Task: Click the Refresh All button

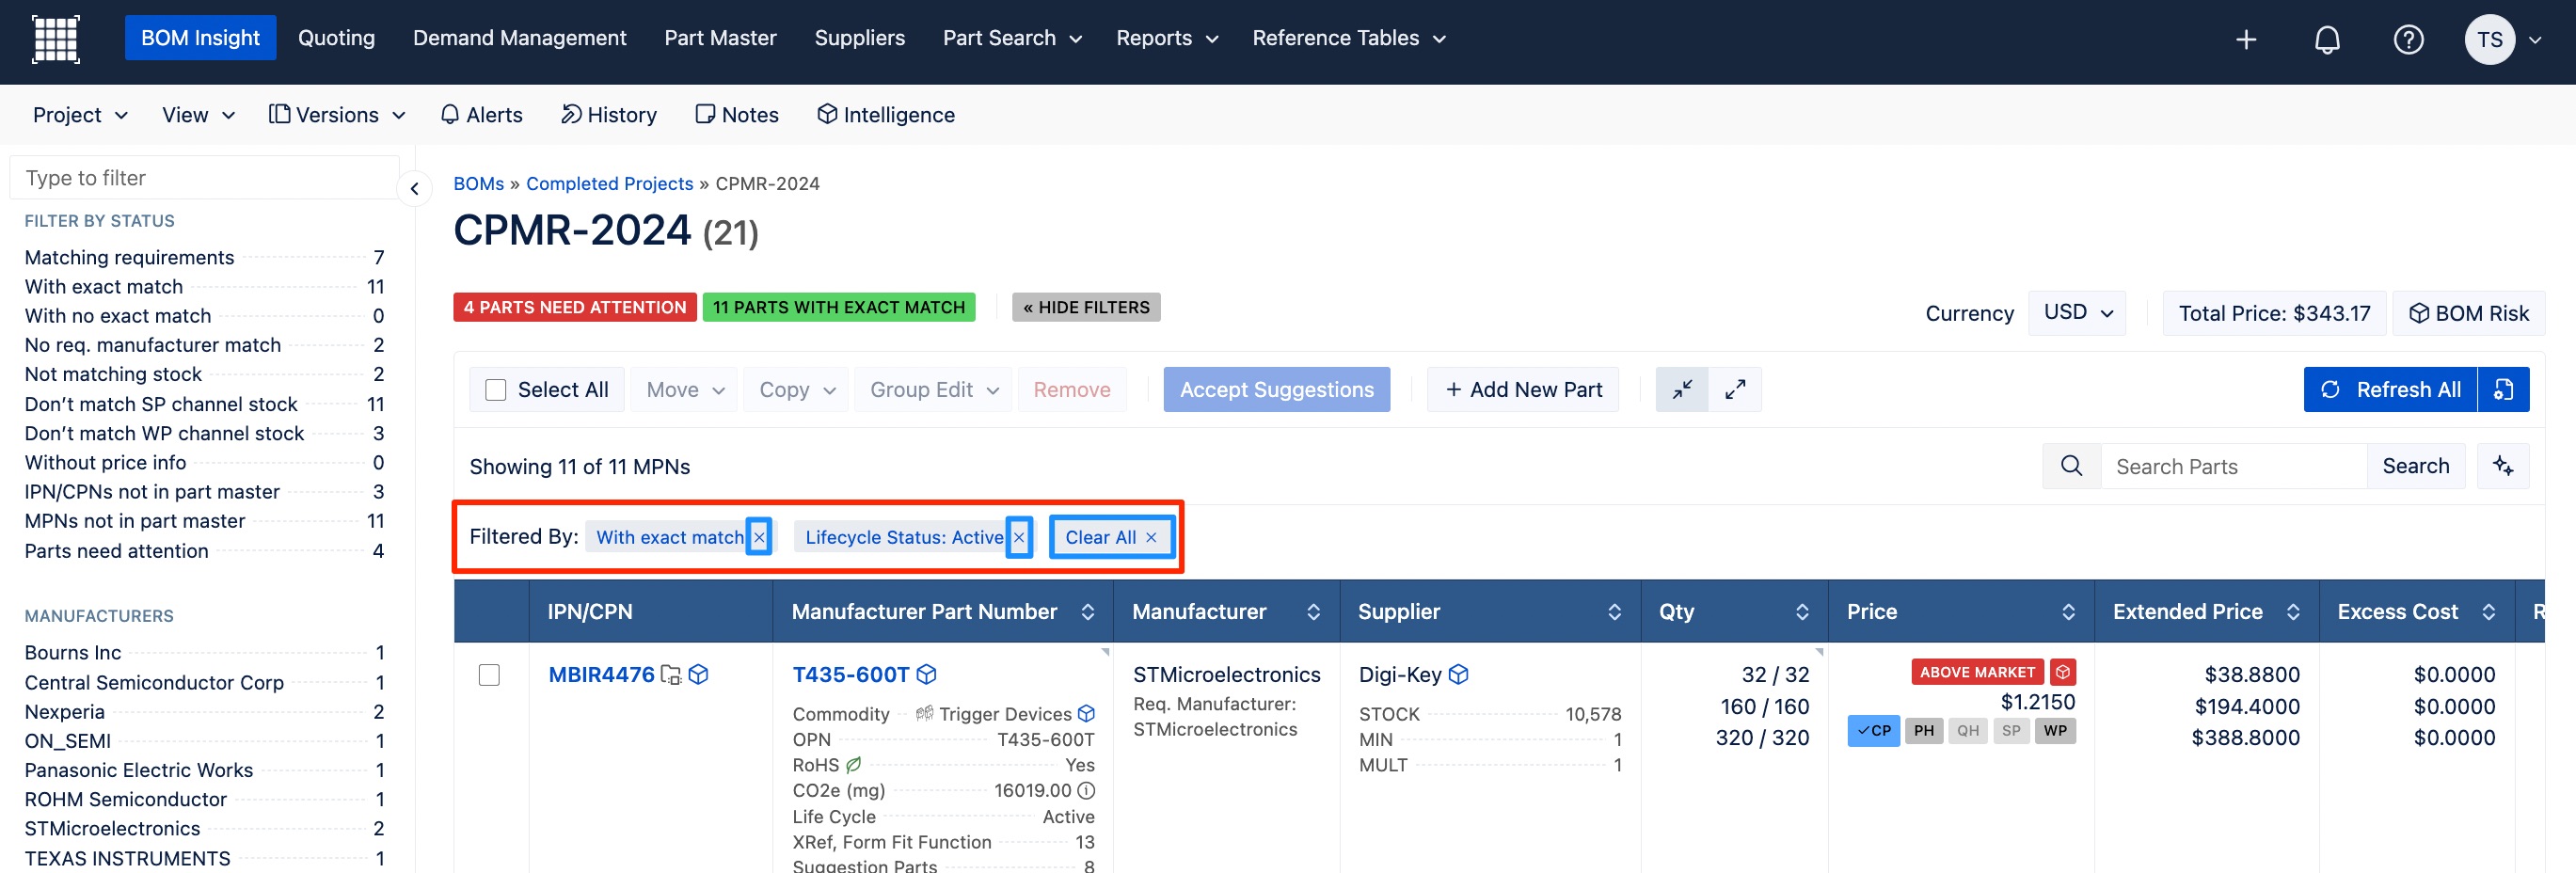Action: point(2390,389)
